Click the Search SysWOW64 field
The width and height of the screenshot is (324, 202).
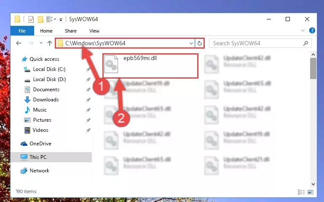(x=260, y=43)
